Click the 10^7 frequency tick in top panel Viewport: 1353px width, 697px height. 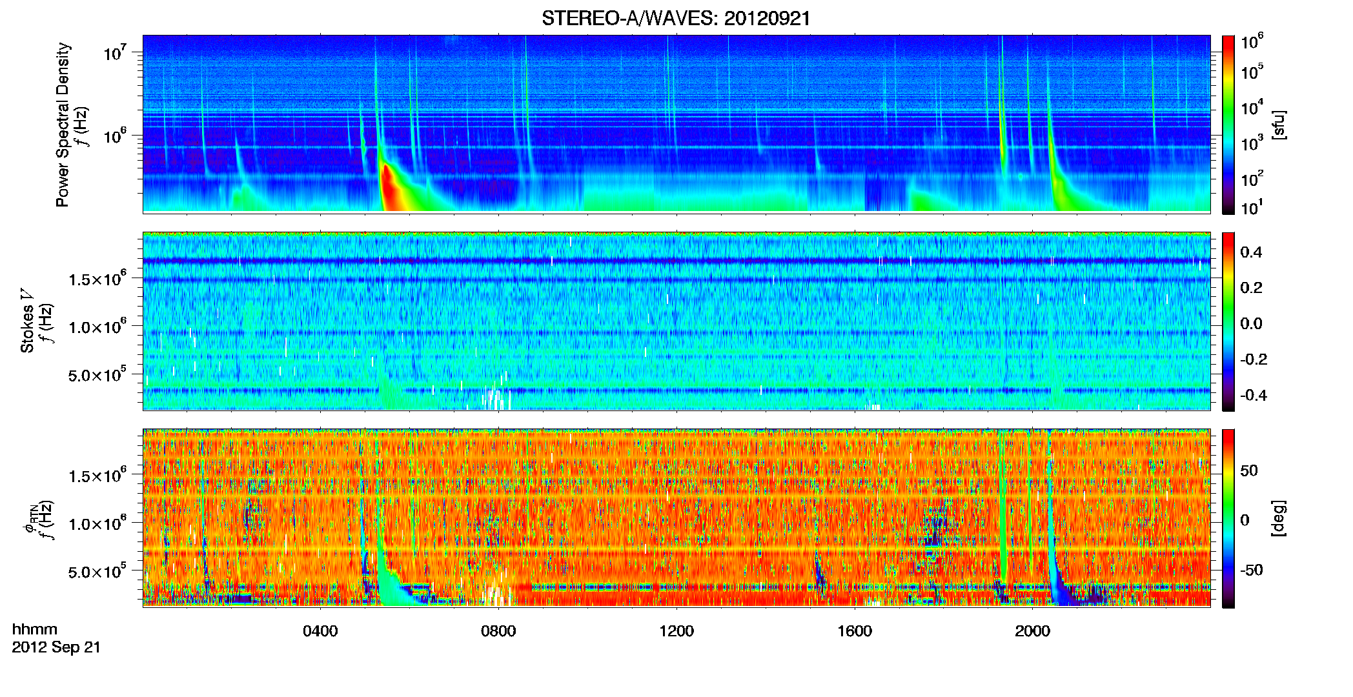click(114, 52)
